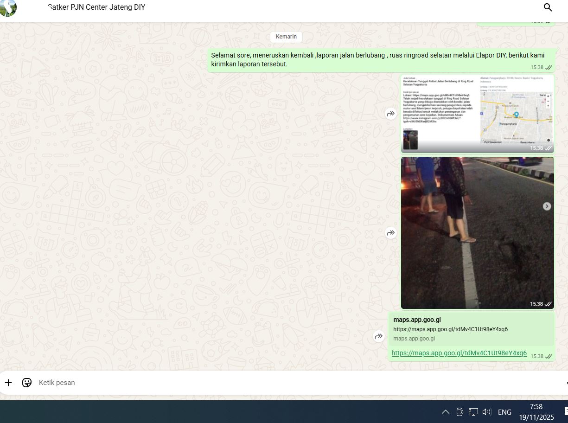Viewport: 568px width, 423px height.
Task: Open the maps.app.goo.gl link preview card
Action: tap(471, 329)
